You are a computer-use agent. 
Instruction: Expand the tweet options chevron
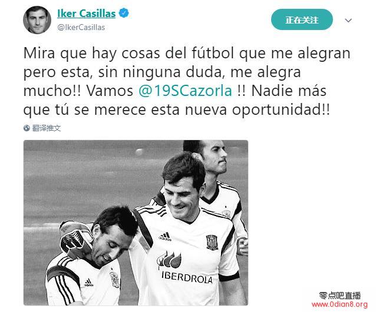[348, 21]
